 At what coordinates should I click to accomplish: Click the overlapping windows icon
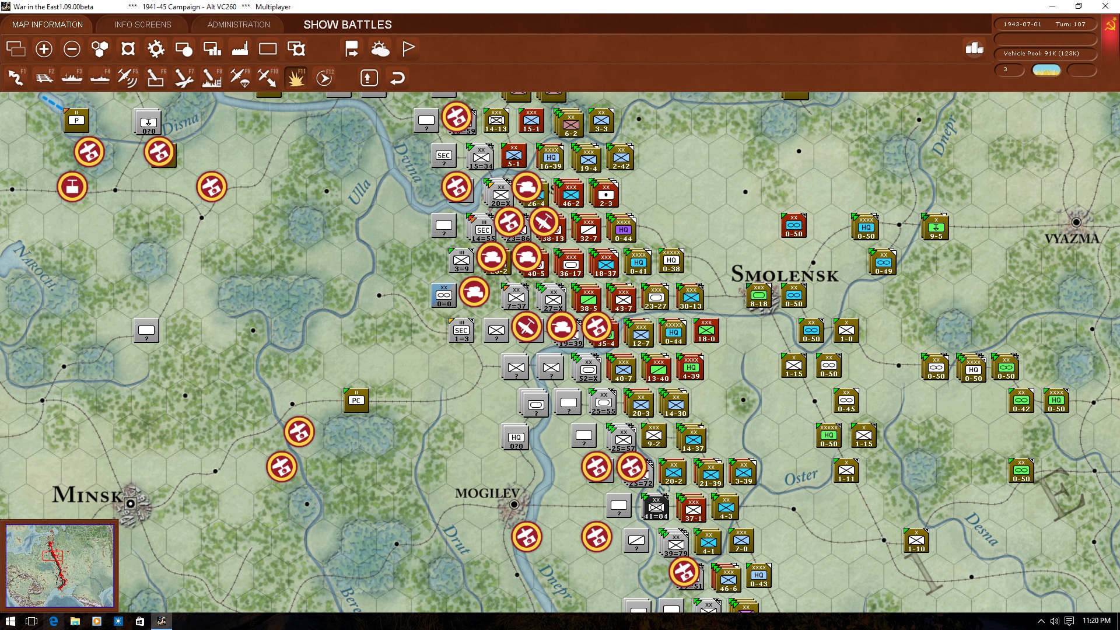[16, 49]
